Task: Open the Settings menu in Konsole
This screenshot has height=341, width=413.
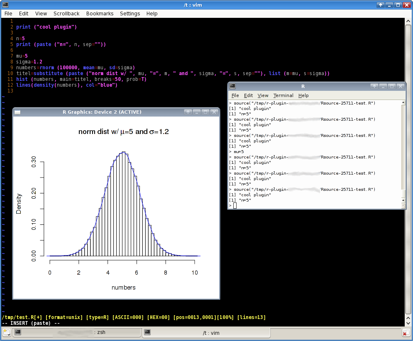Action: pos(130,13)
